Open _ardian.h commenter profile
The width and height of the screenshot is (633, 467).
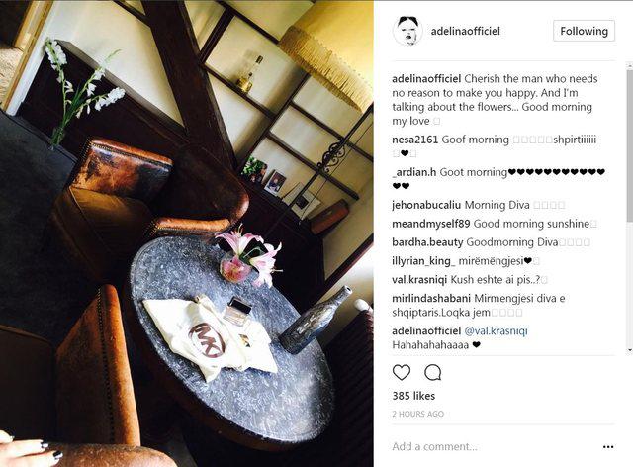tap(413, 172)
